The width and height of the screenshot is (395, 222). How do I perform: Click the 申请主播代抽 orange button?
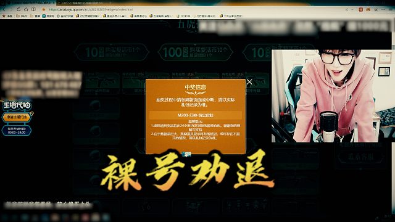point(17,117)
